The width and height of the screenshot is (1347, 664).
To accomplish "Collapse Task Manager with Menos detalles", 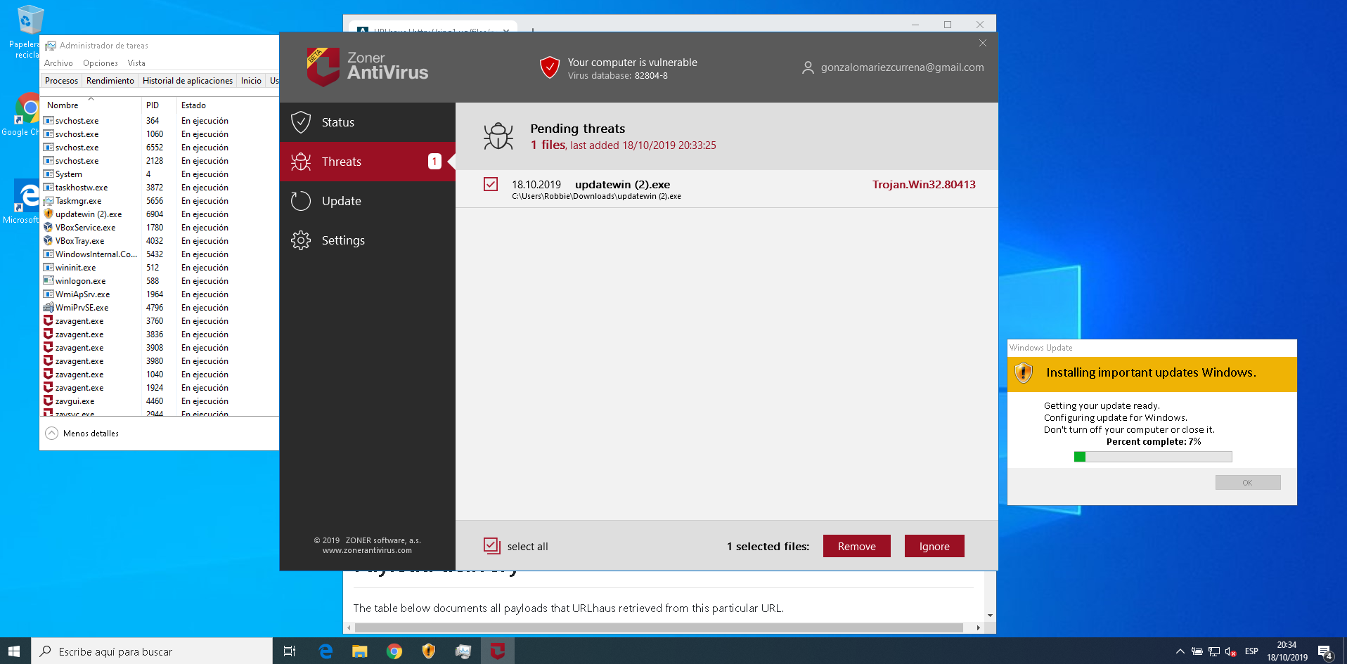I will click(82, 434).
